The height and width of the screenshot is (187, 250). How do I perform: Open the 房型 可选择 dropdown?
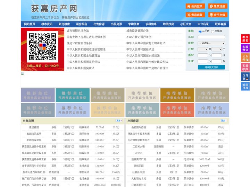[x=211, y=43]
